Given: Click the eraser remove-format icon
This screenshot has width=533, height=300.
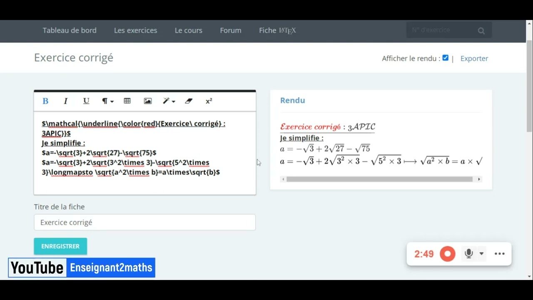Looking at the screenshot, I should coord(189,101).
